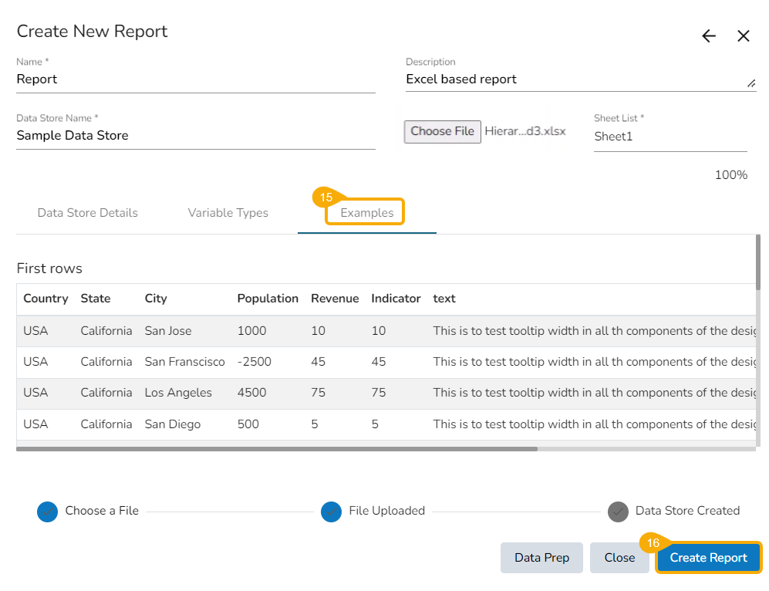This screenshot has height=591, width=769.
Task: Click the description field resize handle
Action: 751,83
